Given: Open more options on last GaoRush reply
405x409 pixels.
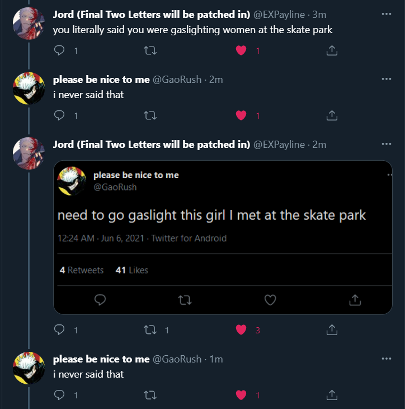Looking at the screenshot, I should (386, 359).
